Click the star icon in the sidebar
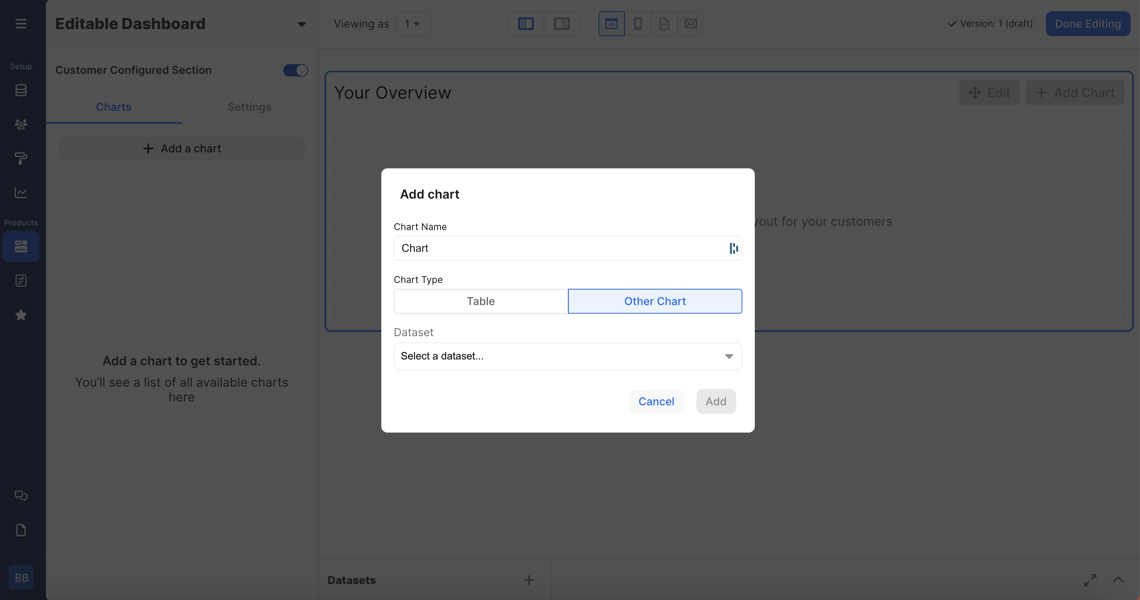1140x600 pixels. pos(21,315)
